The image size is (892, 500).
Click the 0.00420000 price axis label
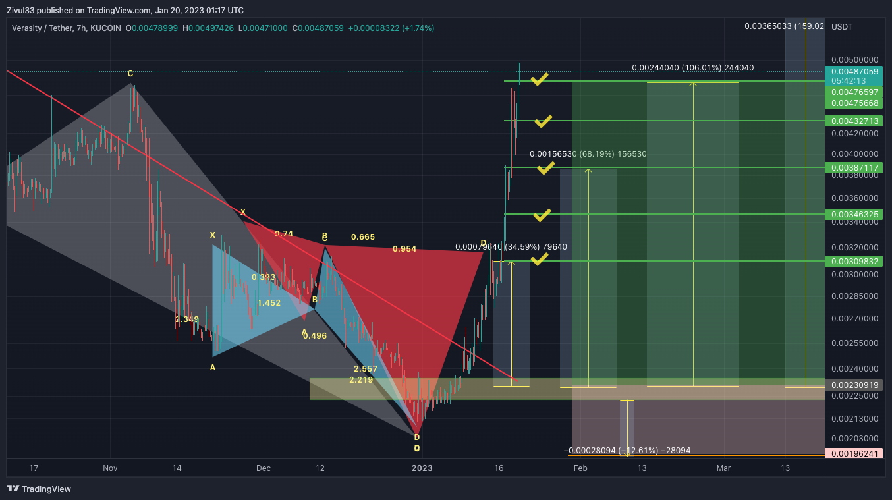(854, 134)
